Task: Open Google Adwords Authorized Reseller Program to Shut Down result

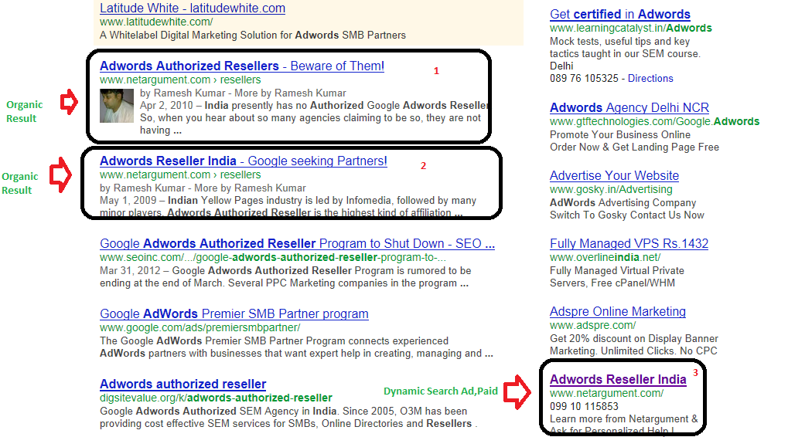Action: tap(297, 244)
